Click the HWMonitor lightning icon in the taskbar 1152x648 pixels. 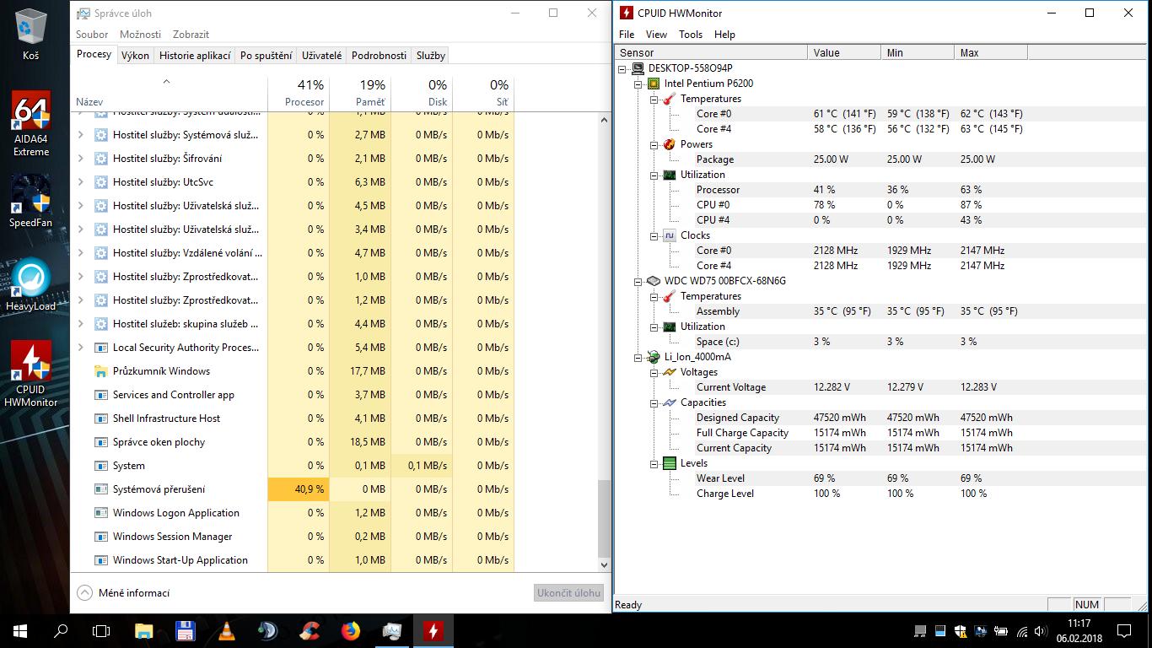click(x=433, y=631)
